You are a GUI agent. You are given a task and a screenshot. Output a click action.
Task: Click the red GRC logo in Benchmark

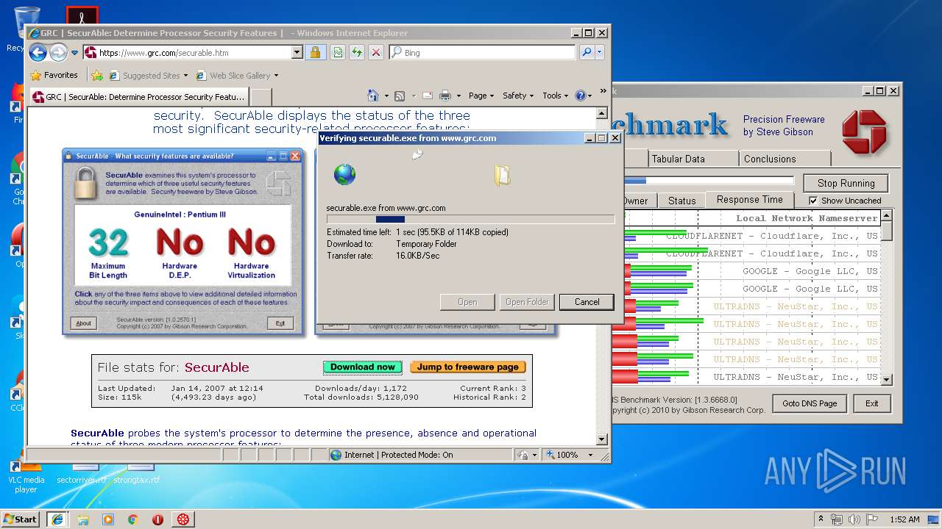coord(865,132)
